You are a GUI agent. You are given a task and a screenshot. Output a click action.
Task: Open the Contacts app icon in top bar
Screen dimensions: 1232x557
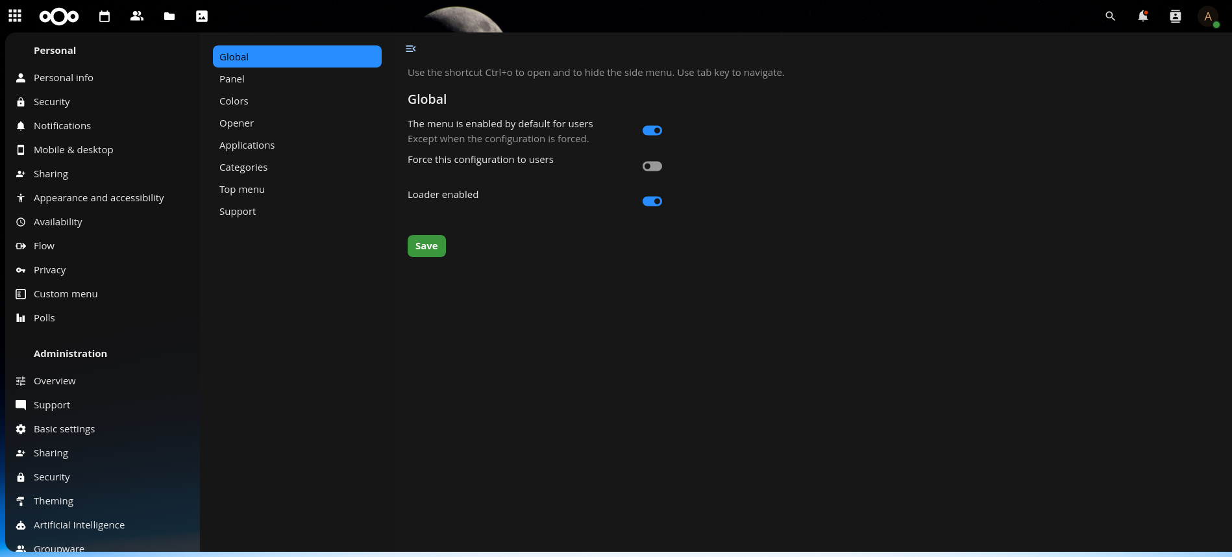pyautogui.click(x=137, y=16)
